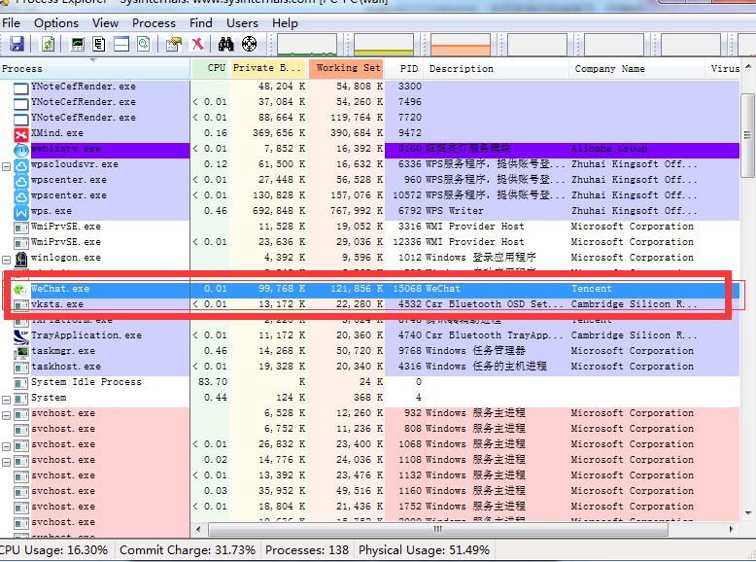The width and height of the screenshot is (756, 562).
Task: Open the Help menu
Action: click(x=285, y=23)
